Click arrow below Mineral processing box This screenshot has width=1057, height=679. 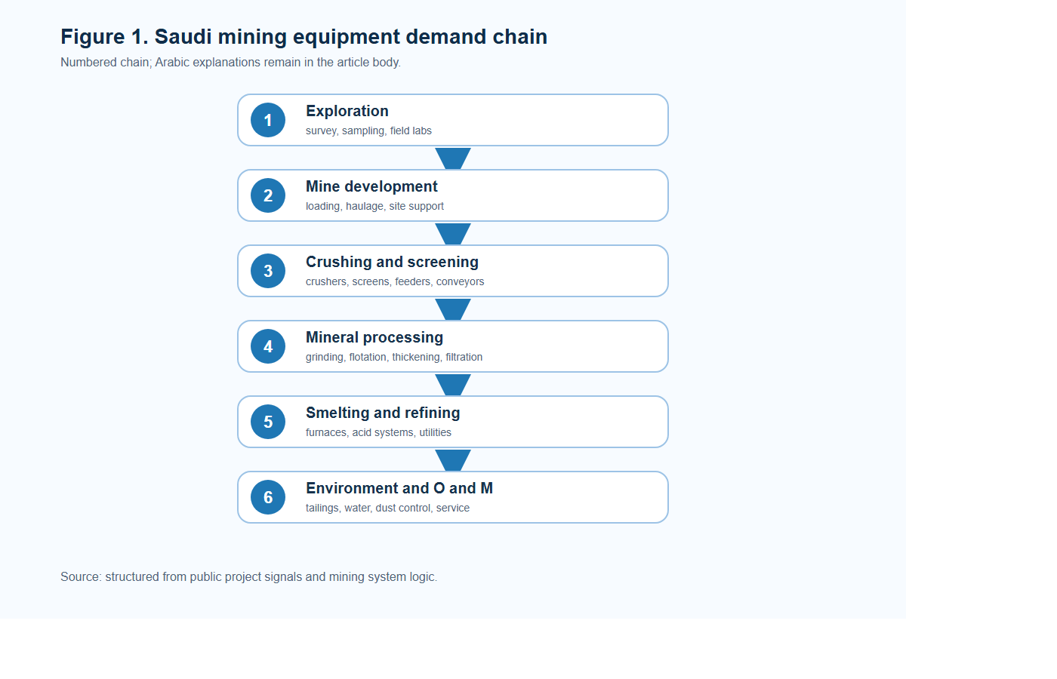click(453, 384)
